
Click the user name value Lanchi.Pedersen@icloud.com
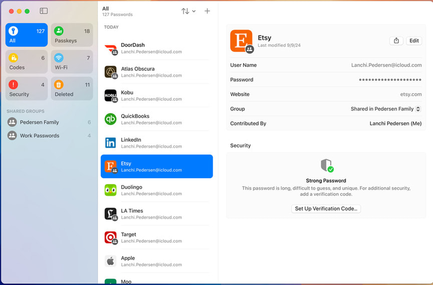point(386,65)
